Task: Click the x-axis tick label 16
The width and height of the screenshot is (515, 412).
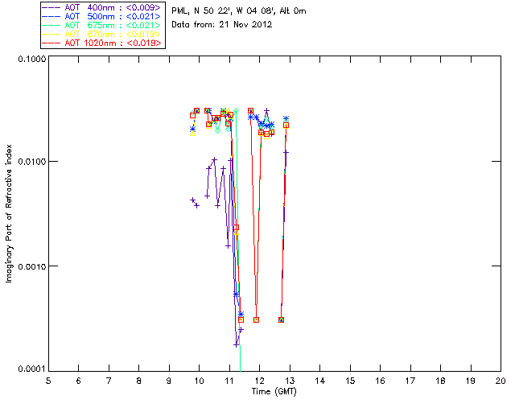Action: pos(381,381)
